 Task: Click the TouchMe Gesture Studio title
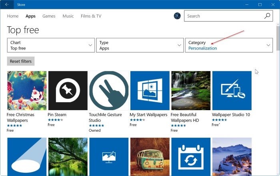pyautogui.click(x=105, y=117)
